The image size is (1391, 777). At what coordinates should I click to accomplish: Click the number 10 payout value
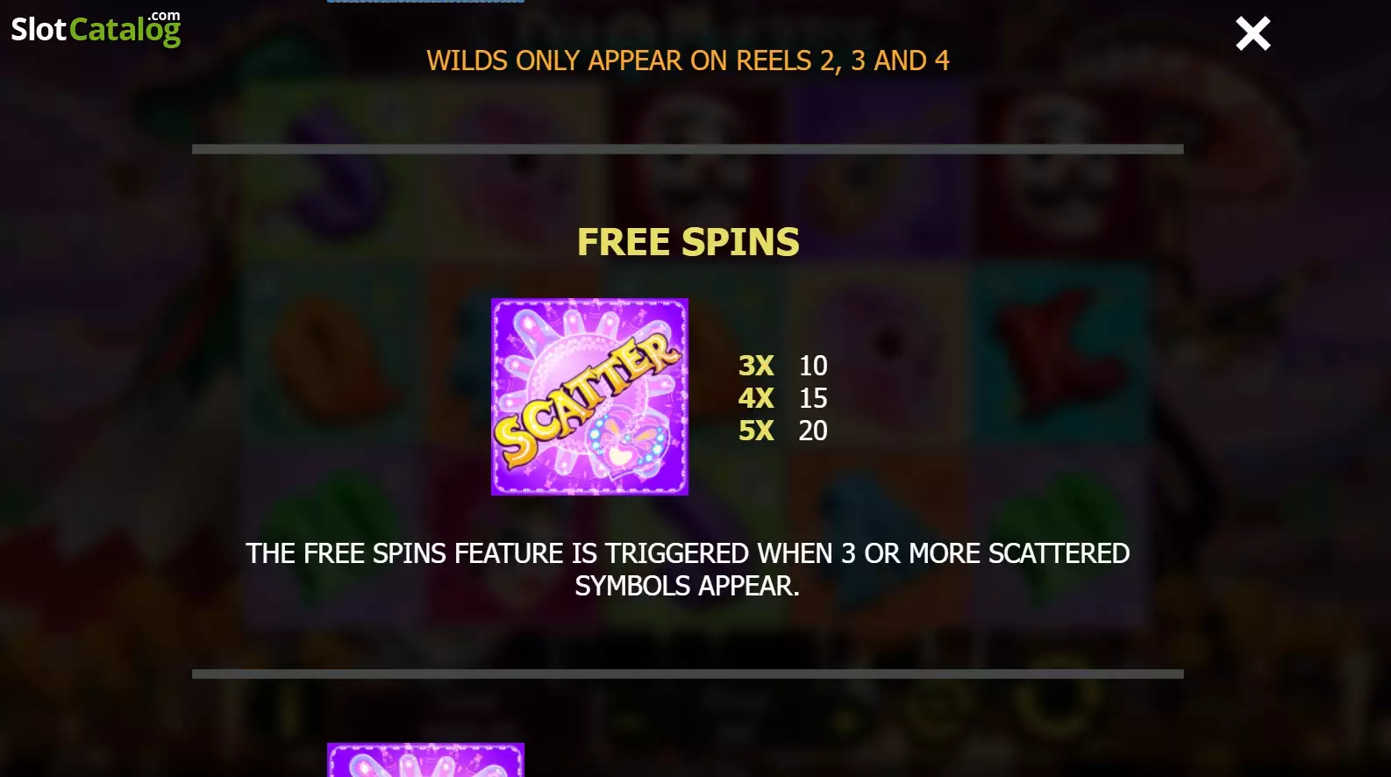pos(813,365)
